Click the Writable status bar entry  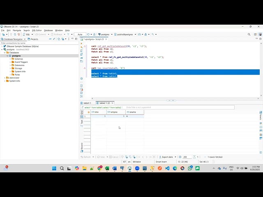click(x=137, y=162)
